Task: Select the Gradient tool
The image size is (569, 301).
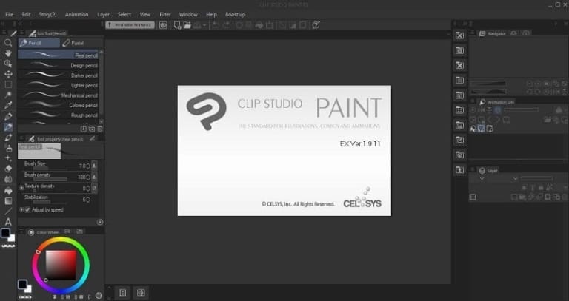Action: [x=8, y=200]
